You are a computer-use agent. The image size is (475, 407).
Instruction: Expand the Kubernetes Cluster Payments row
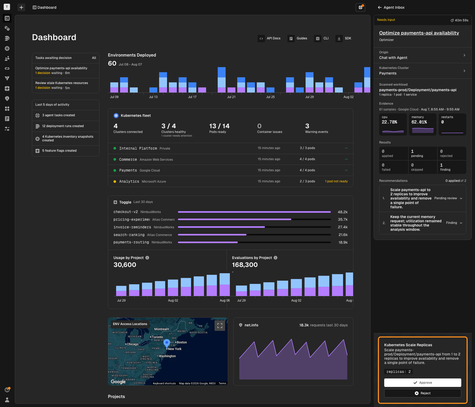(423, 71)
